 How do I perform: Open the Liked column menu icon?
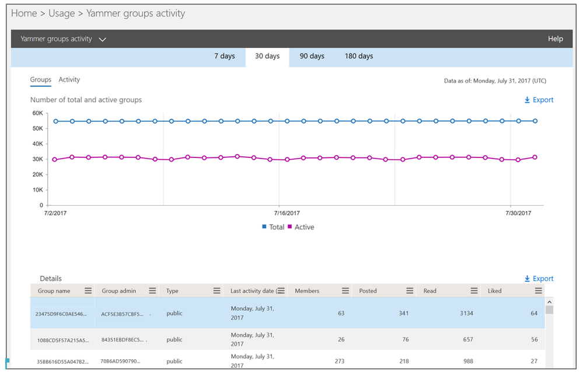point(539,290)
